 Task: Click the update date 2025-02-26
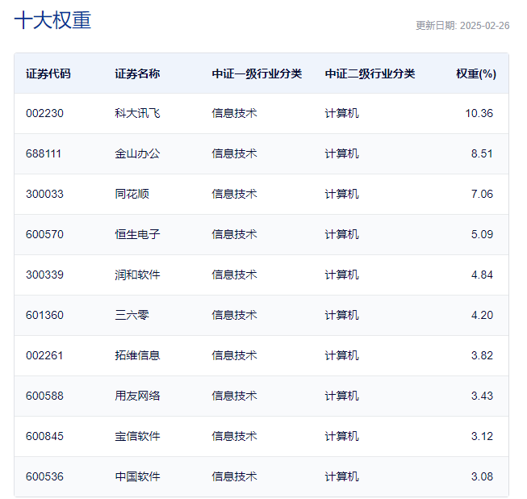pyautogui.click(x=484, y=26)
